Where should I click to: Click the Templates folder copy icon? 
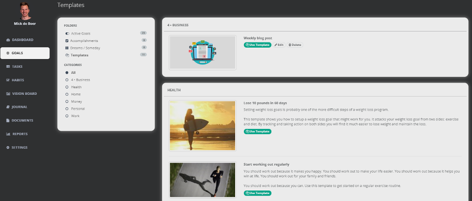(67, 55)
